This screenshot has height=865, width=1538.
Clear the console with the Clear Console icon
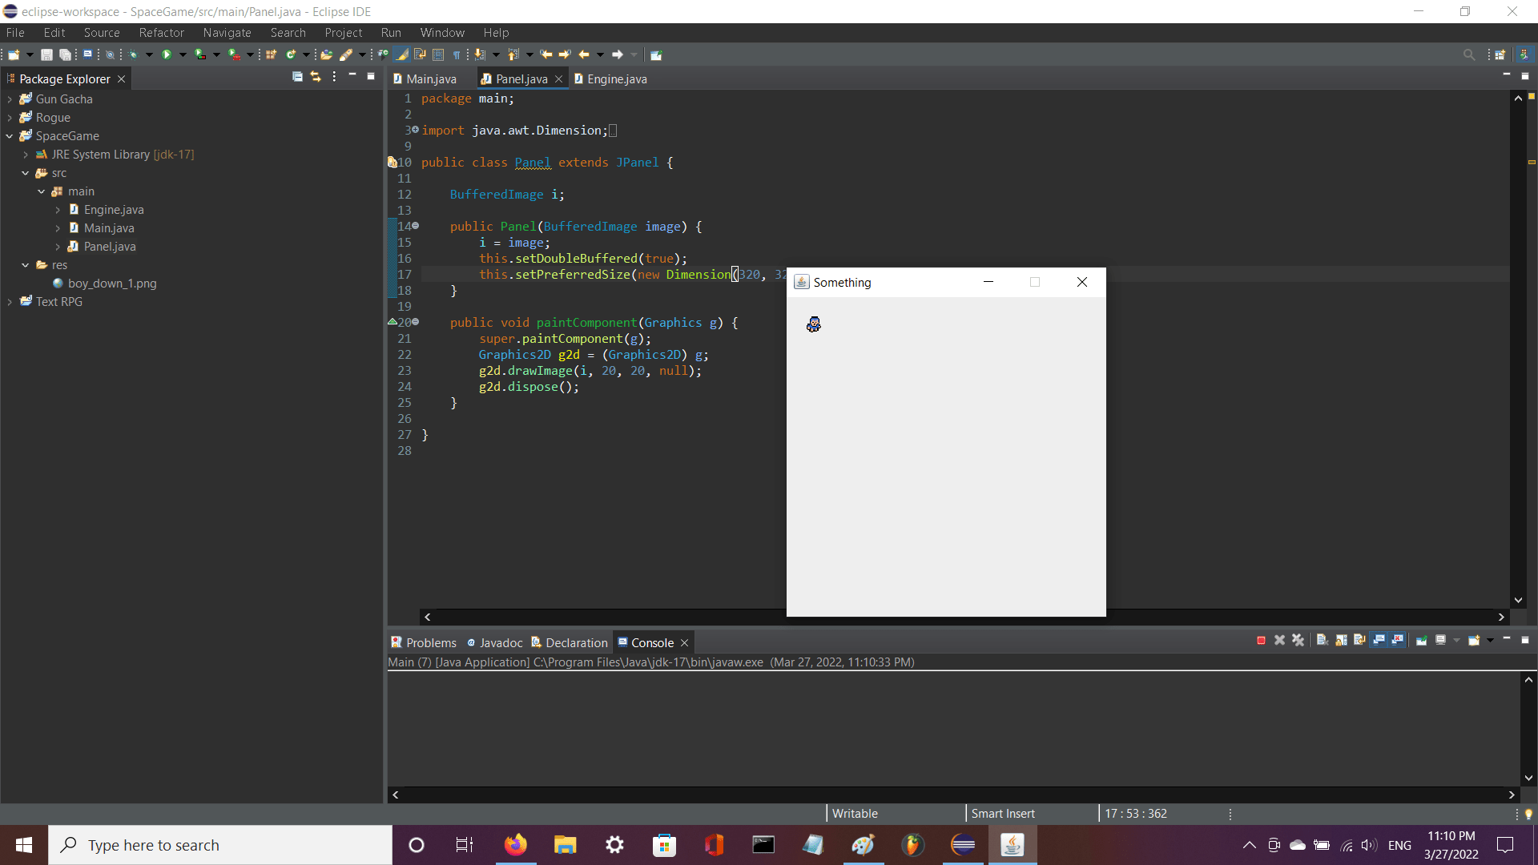pos(1323,641)
